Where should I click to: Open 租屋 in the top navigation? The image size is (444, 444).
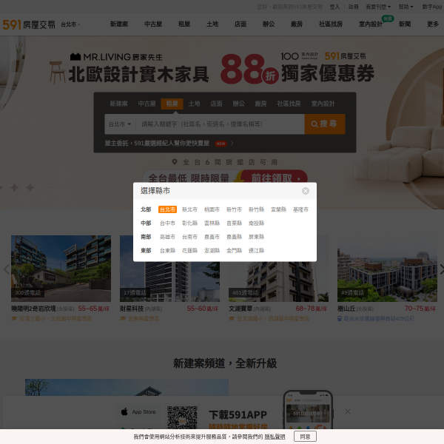pyautogui.click(x=184, y=24)
